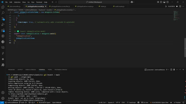Click the code minimap
186x104 pixels.
pos(177,16)
